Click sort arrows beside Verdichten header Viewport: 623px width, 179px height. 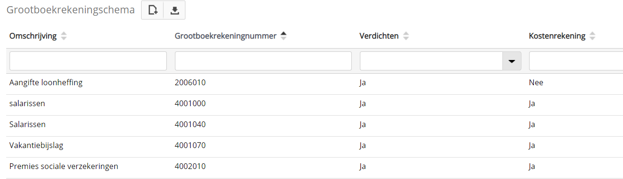pyautogui.click(x=406, y=36)
